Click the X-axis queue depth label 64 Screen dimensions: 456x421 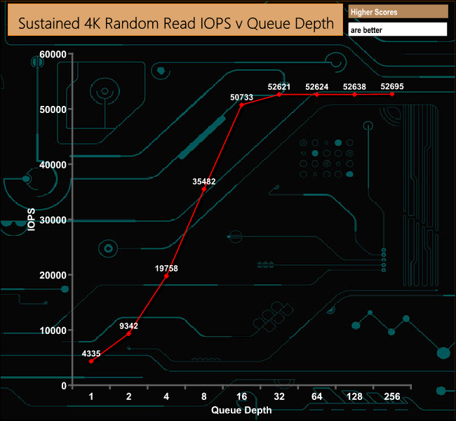click(x=316, y=396)
